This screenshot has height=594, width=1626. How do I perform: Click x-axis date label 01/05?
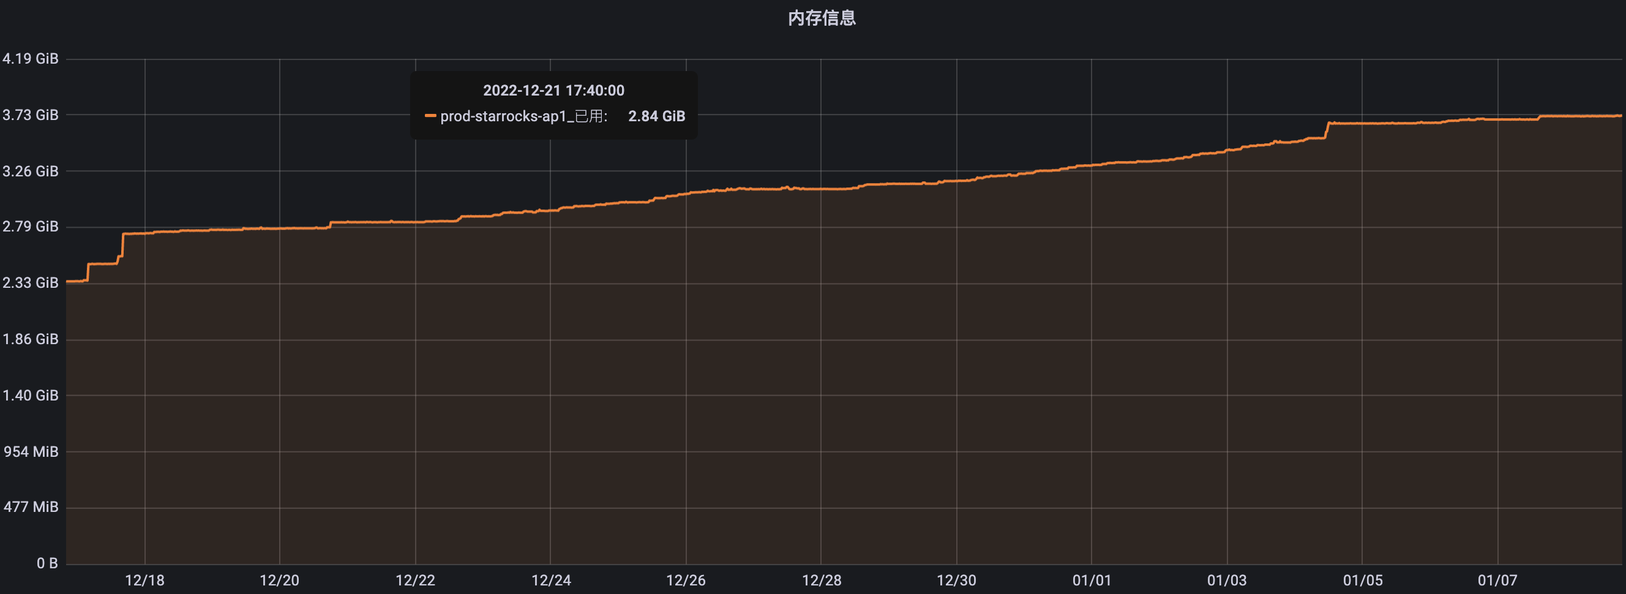1362,581
